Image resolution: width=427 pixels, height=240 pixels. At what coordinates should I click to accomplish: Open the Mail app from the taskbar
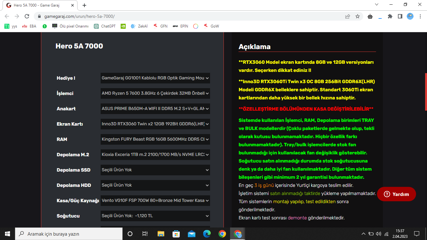tap(191, 234)
